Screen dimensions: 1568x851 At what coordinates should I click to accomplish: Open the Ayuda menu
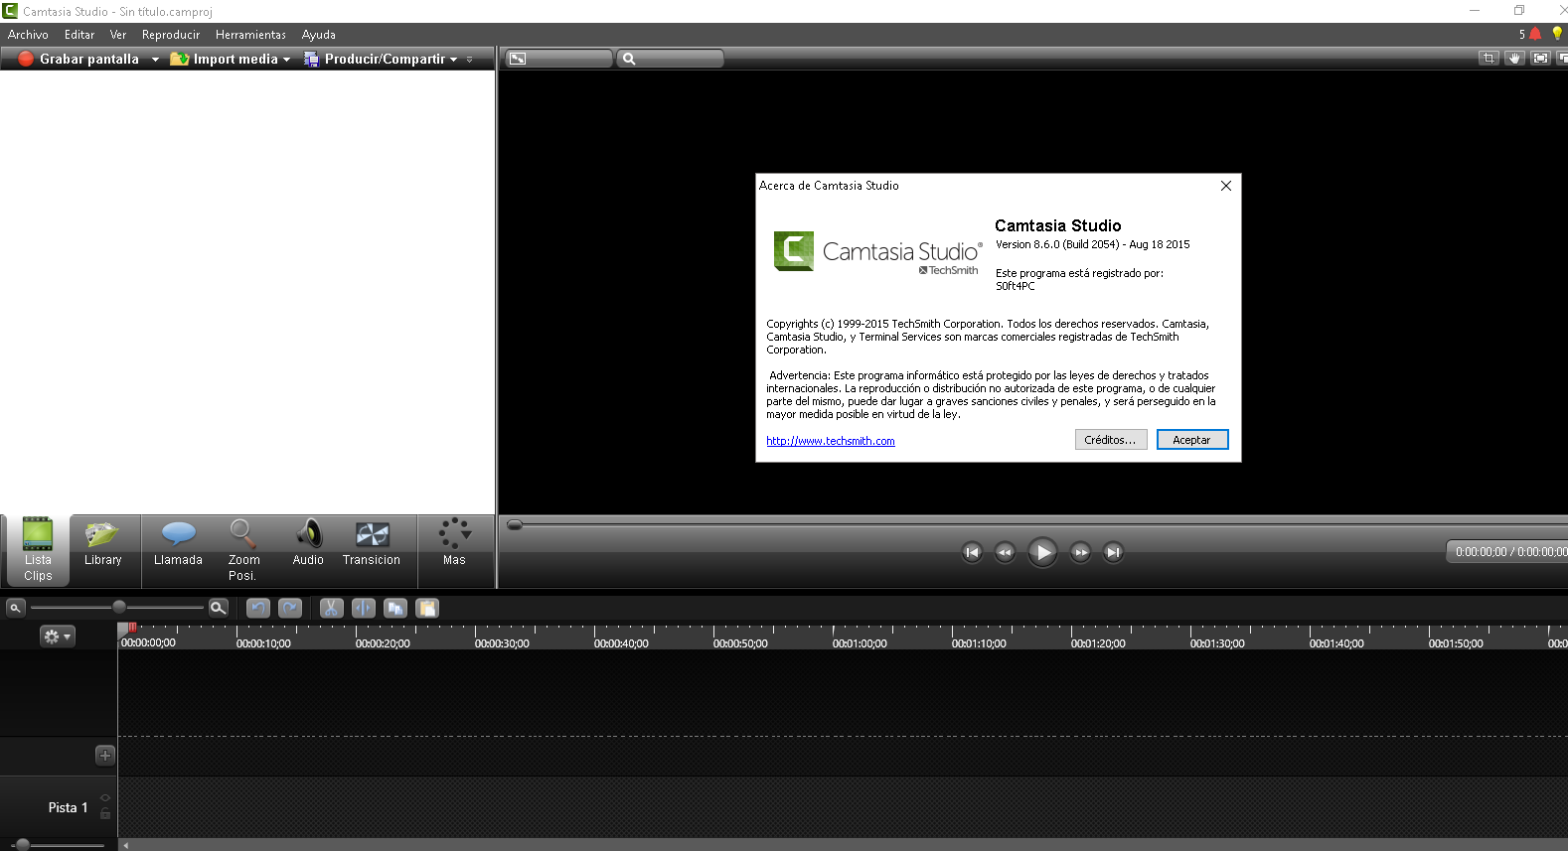point(319,35)
